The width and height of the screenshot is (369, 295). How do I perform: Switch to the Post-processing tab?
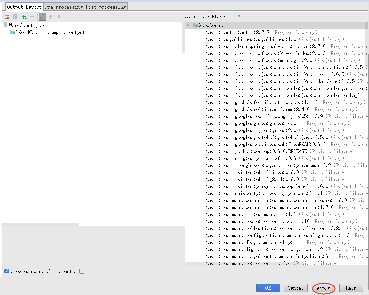106,7
